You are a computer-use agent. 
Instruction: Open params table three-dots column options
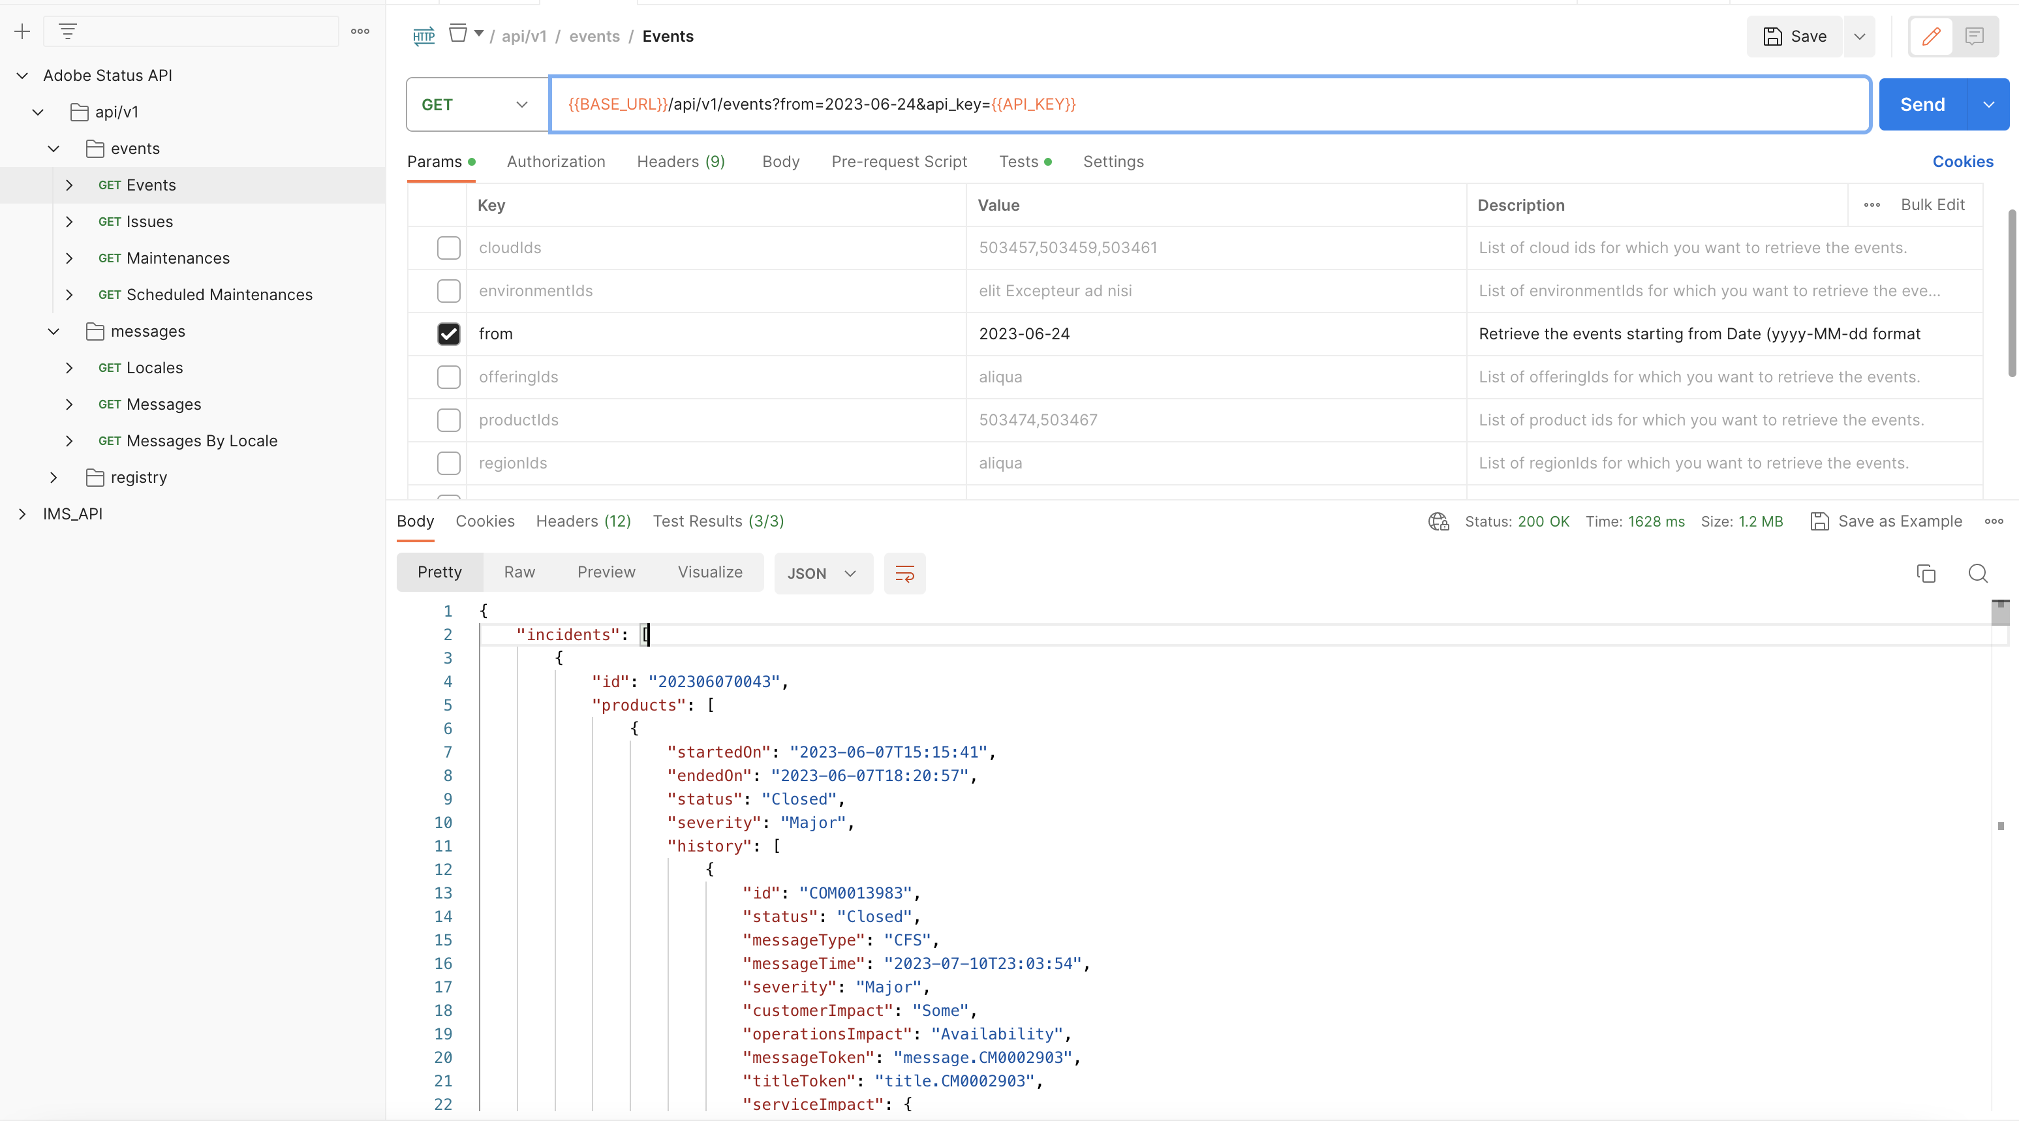point(1872,205)
